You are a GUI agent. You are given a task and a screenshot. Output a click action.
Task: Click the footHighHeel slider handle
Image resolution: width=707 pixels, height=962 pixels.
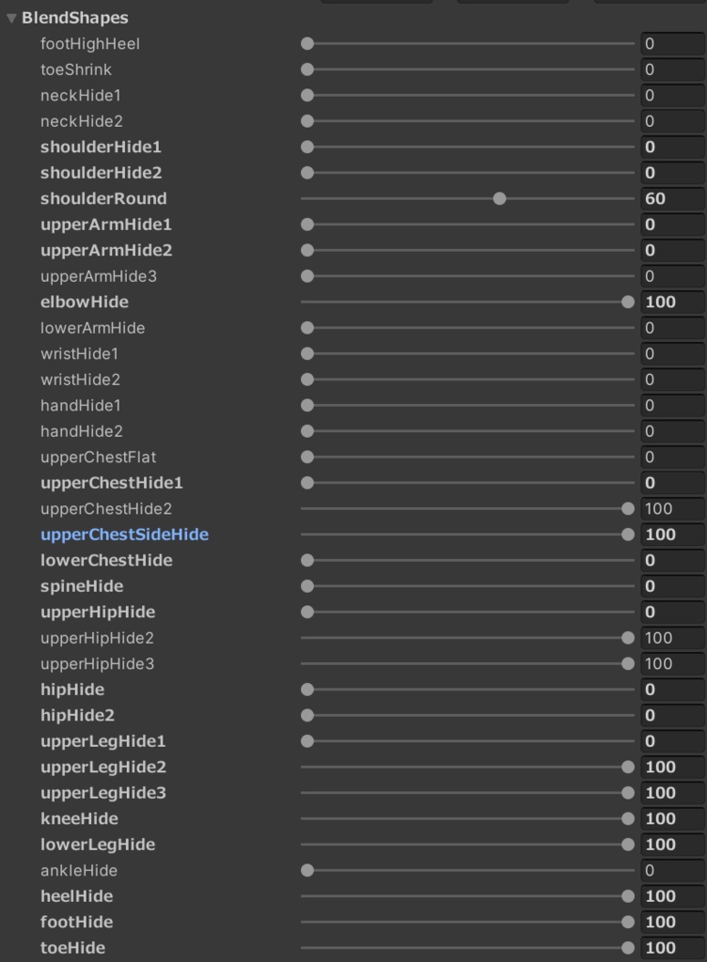pyautogui.click(x=307, y=43)
